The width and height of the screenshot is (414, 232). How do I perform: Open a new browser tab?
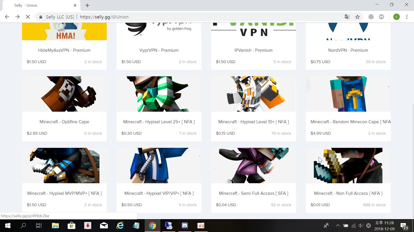point(87,5)
